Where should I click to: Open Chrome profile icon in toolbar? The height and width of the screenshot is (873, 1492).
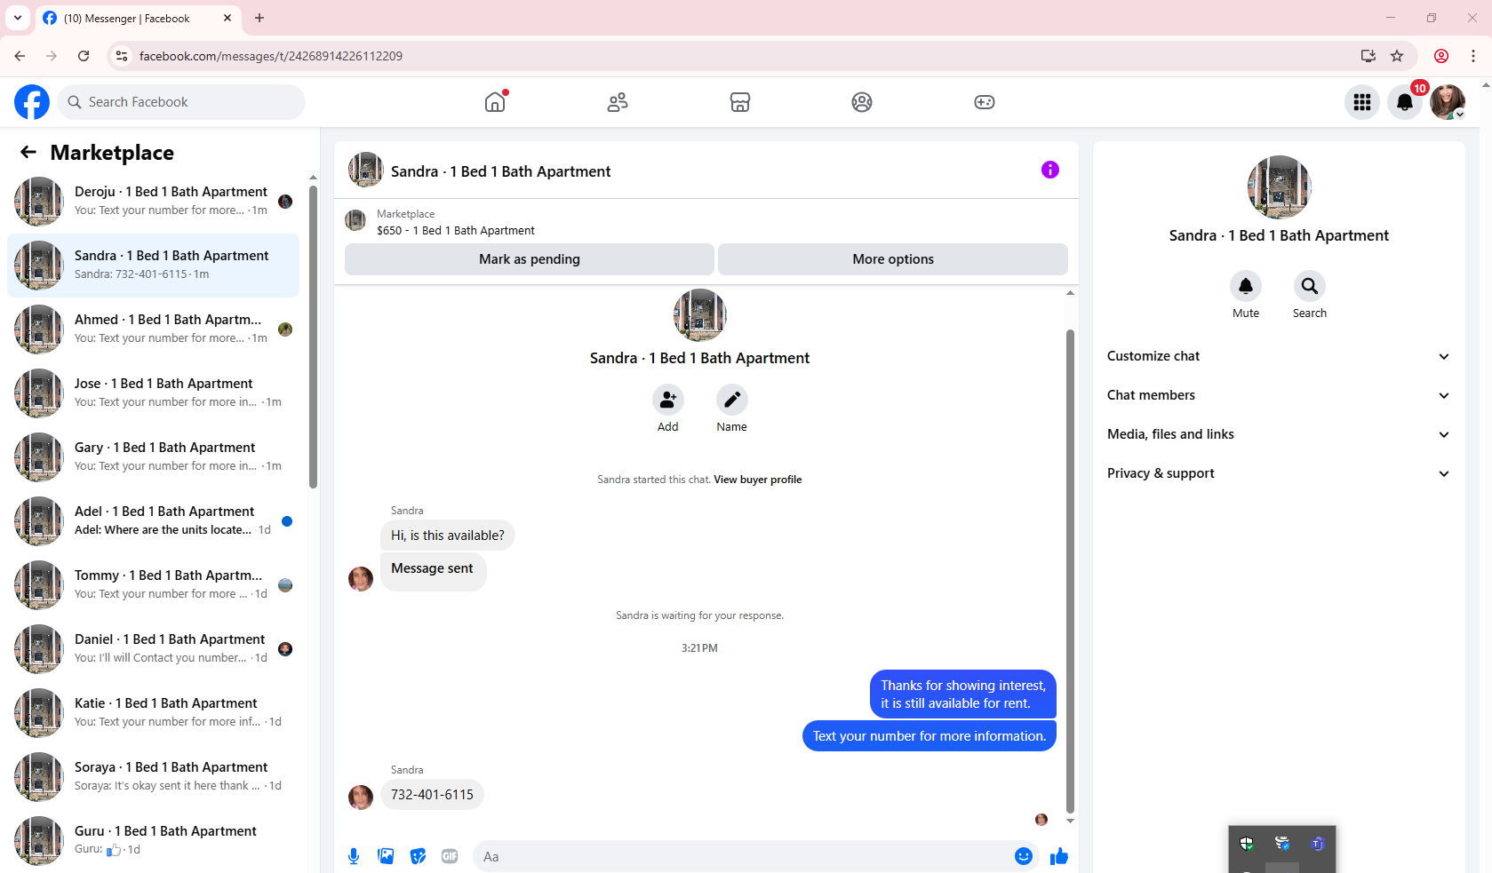pos(1441,56)
